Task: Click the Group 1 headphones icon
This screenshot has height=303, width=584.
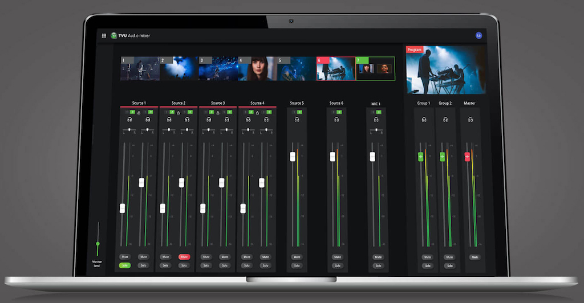Action: click(424, 120)
